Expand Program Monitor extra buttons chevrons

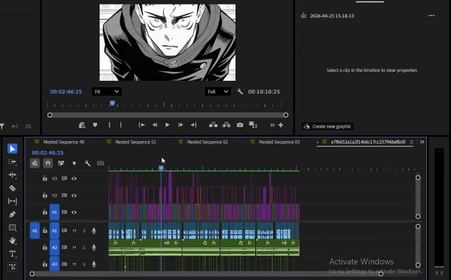(x=272, y=125)
